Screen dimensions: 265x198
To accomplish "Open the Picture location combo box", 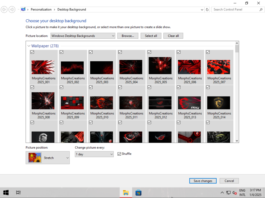I will click(x=83, y=36).
